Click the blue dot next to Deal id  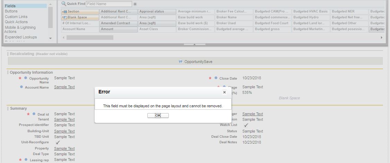click(34, 114)
